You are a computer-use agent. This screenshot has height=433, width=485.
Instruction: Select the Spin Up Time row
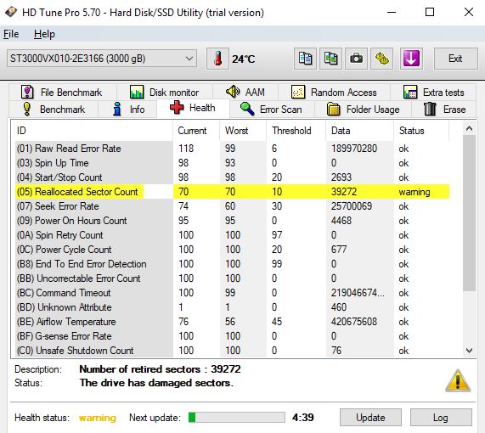pos(232,163)
